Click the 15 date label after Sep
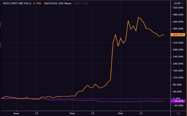This screenshot has width=187, height=116. [93, 113]
